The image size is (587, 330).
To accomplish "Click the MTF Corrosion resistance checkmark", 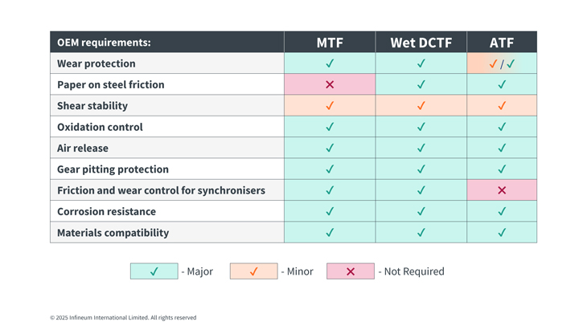I will (x=330, y=212).
